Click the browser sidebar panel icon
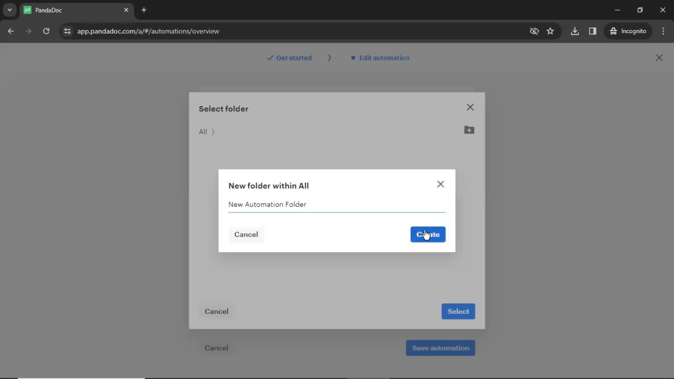Viewport: 674px width, 379px height. click(593, 31)
